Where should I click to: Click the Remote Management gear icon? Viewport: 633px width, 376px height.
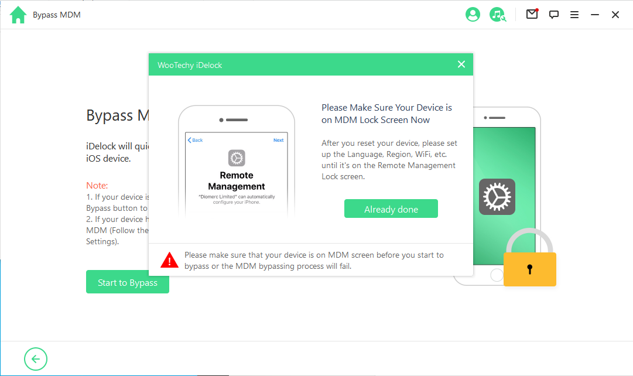pos(237,158)
